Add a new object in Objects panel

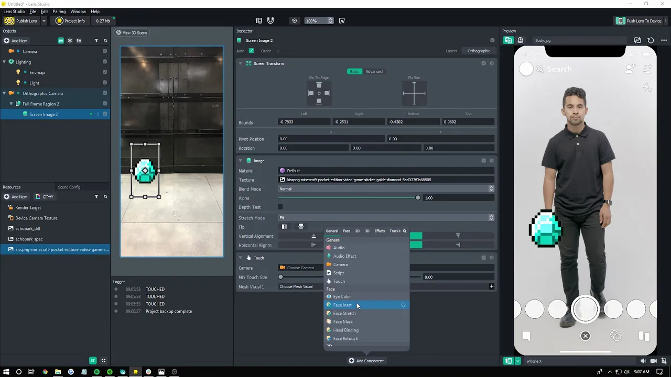pos(15,41)
